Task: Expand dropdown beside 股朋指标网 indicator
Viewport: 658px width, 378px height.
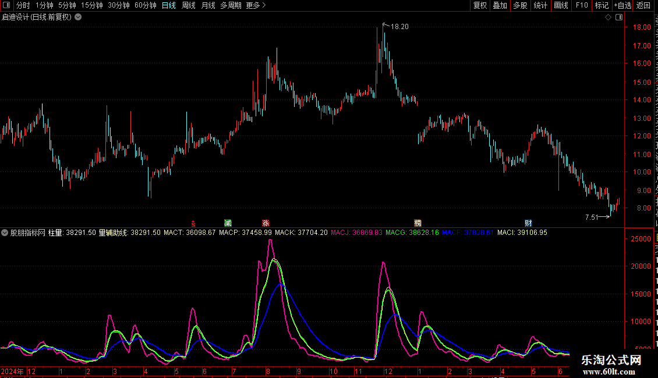Action: click(x=5, y=233)
